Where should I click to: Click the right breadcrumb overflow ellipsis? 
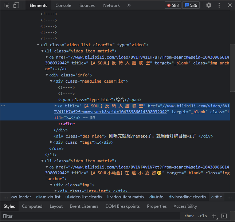pos(230,197)
